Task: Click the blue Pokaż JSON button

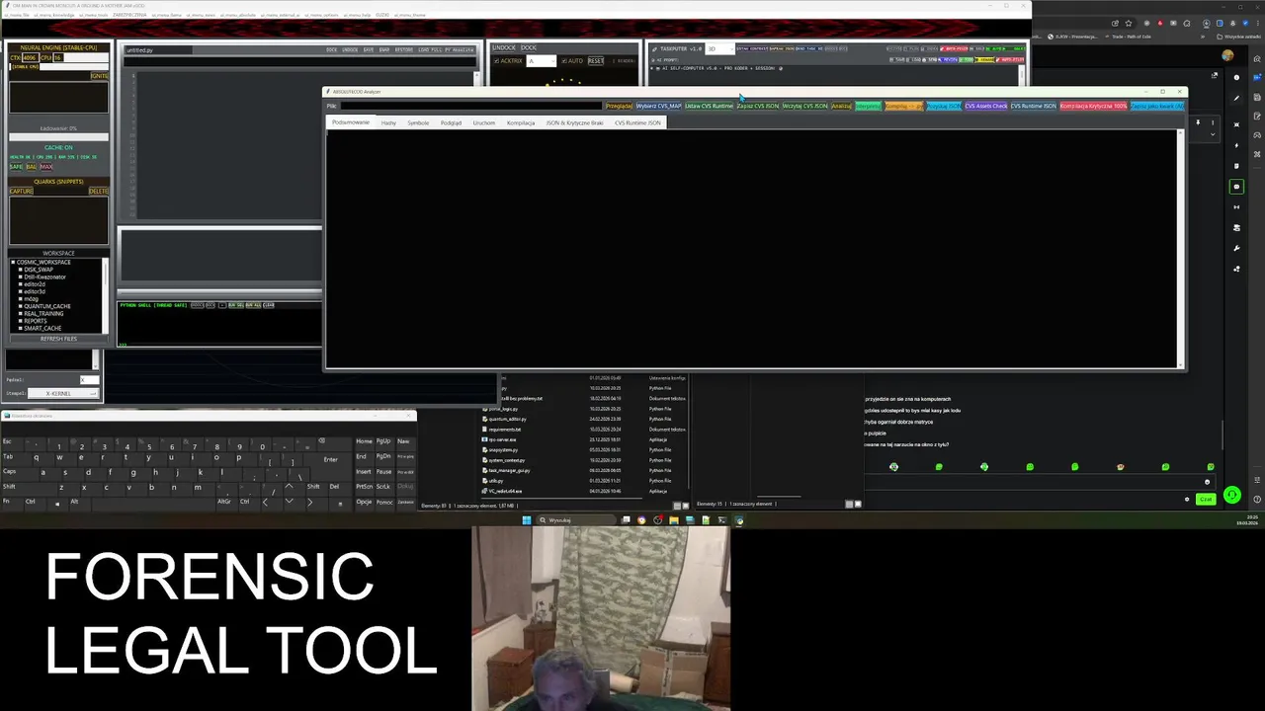Action: [x=944, y=106]
